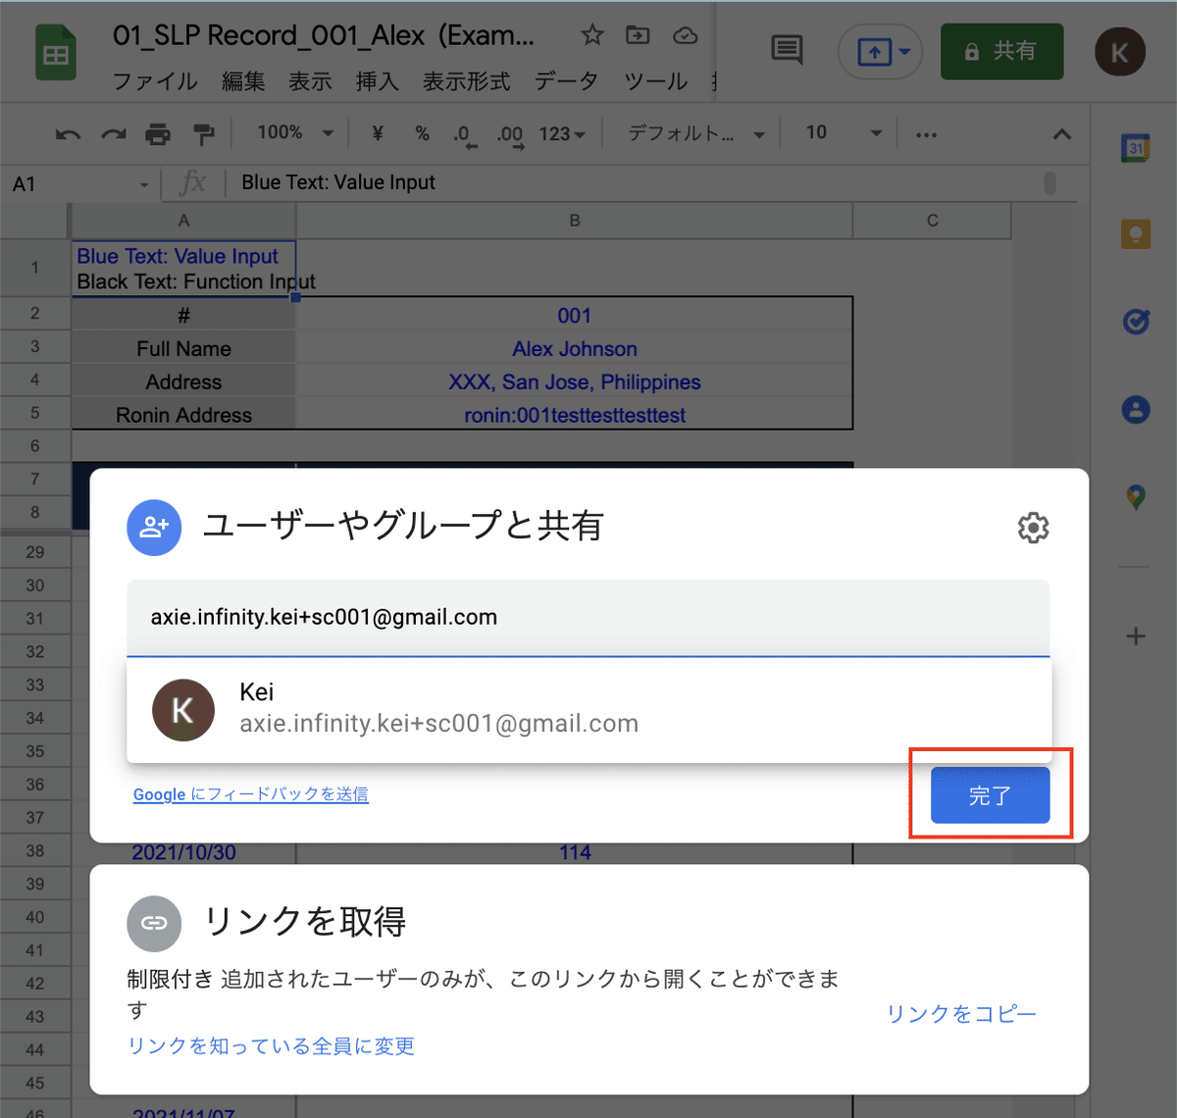Click the green 共有 share button
The image size is (1177, 1118).
coord(1001,51)
